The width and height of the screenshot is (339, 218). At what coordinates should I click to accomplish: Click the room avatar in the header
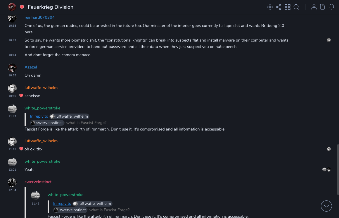12,7
